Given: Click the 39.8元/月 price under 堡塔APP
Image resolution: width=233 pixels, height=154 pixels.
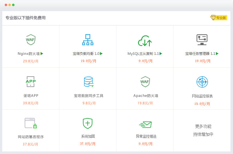Looking at the screenshot, I should pyautogui.click(x=31, y=103).
